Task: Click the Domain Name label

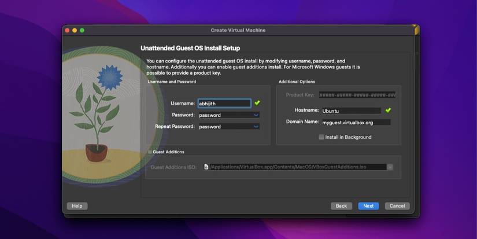Action: 302,122
